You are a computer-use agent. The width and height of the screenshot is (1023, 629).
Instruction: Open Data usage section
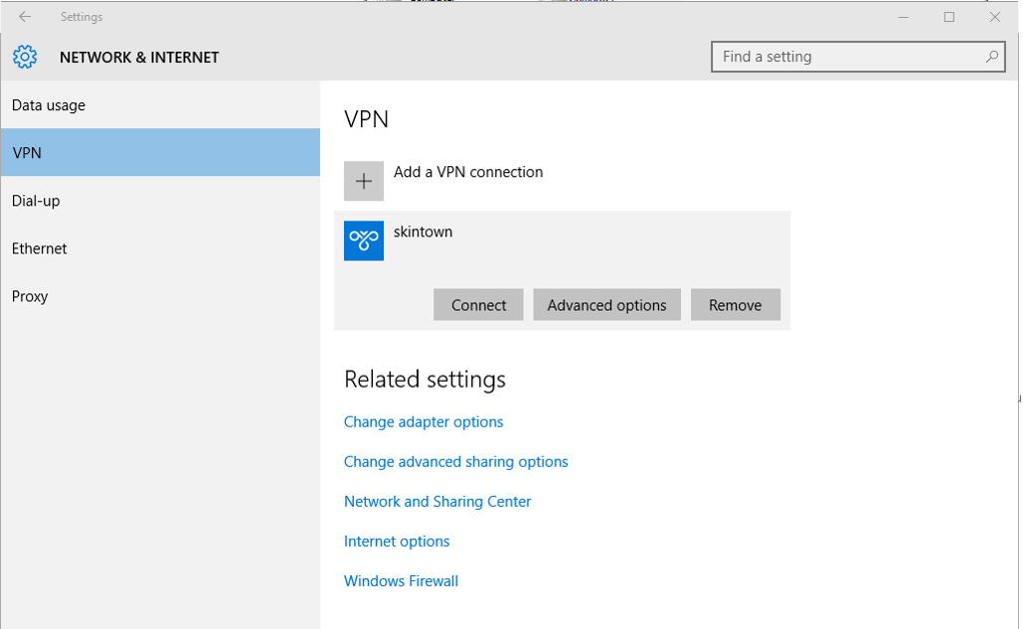click(160, 105)
